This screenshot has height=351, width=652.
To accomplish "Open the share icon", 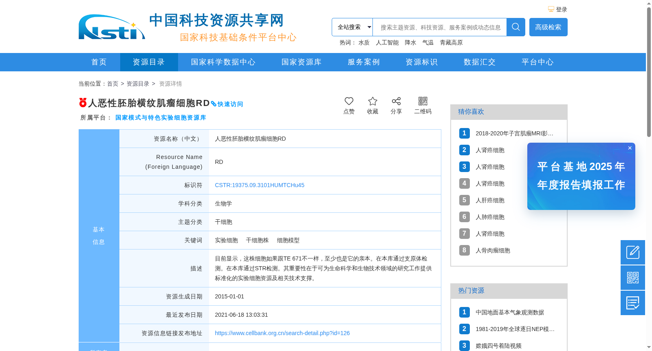I will [396, 101].
